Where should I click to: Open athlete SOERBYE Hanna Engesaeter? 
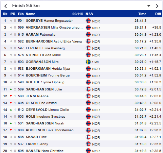(49, 21)
